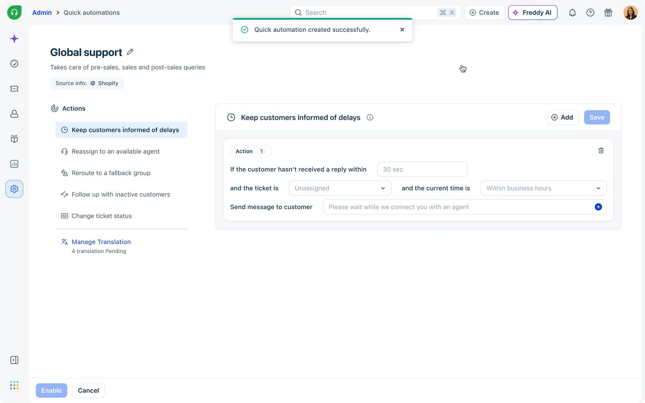Viewport: 645px width, 403px height.
Task: Open the user profile avatar
Action: coord(630,12)
